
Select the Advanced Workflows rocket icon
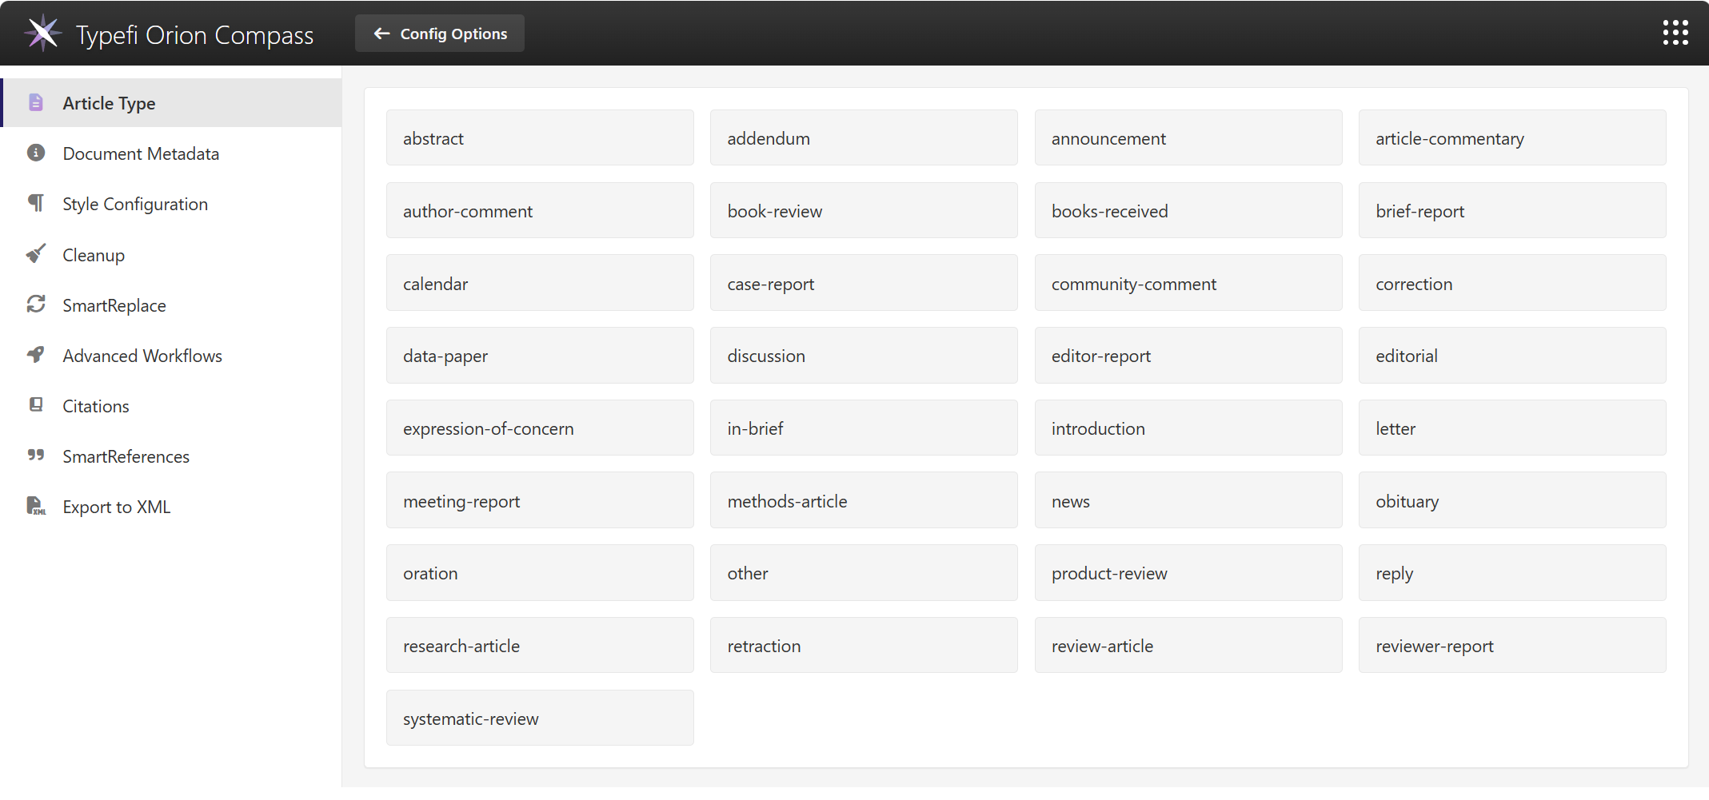click(36, 355)
